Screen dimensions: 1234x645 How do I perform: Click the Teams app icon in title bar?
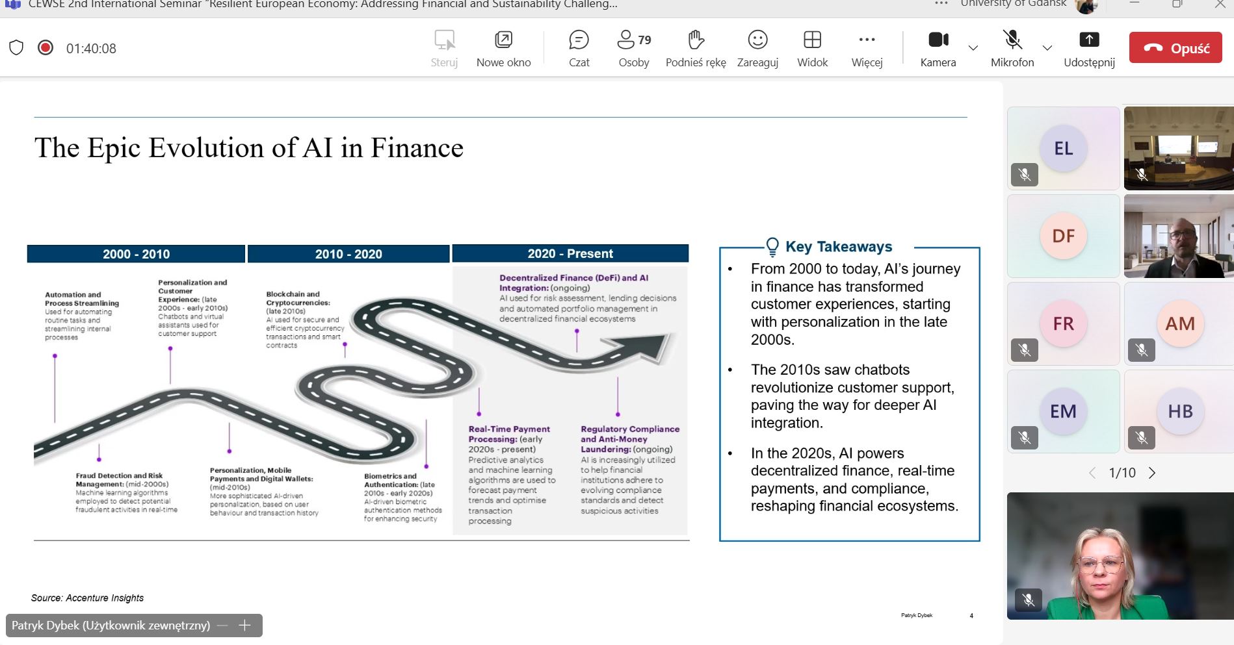13,4
